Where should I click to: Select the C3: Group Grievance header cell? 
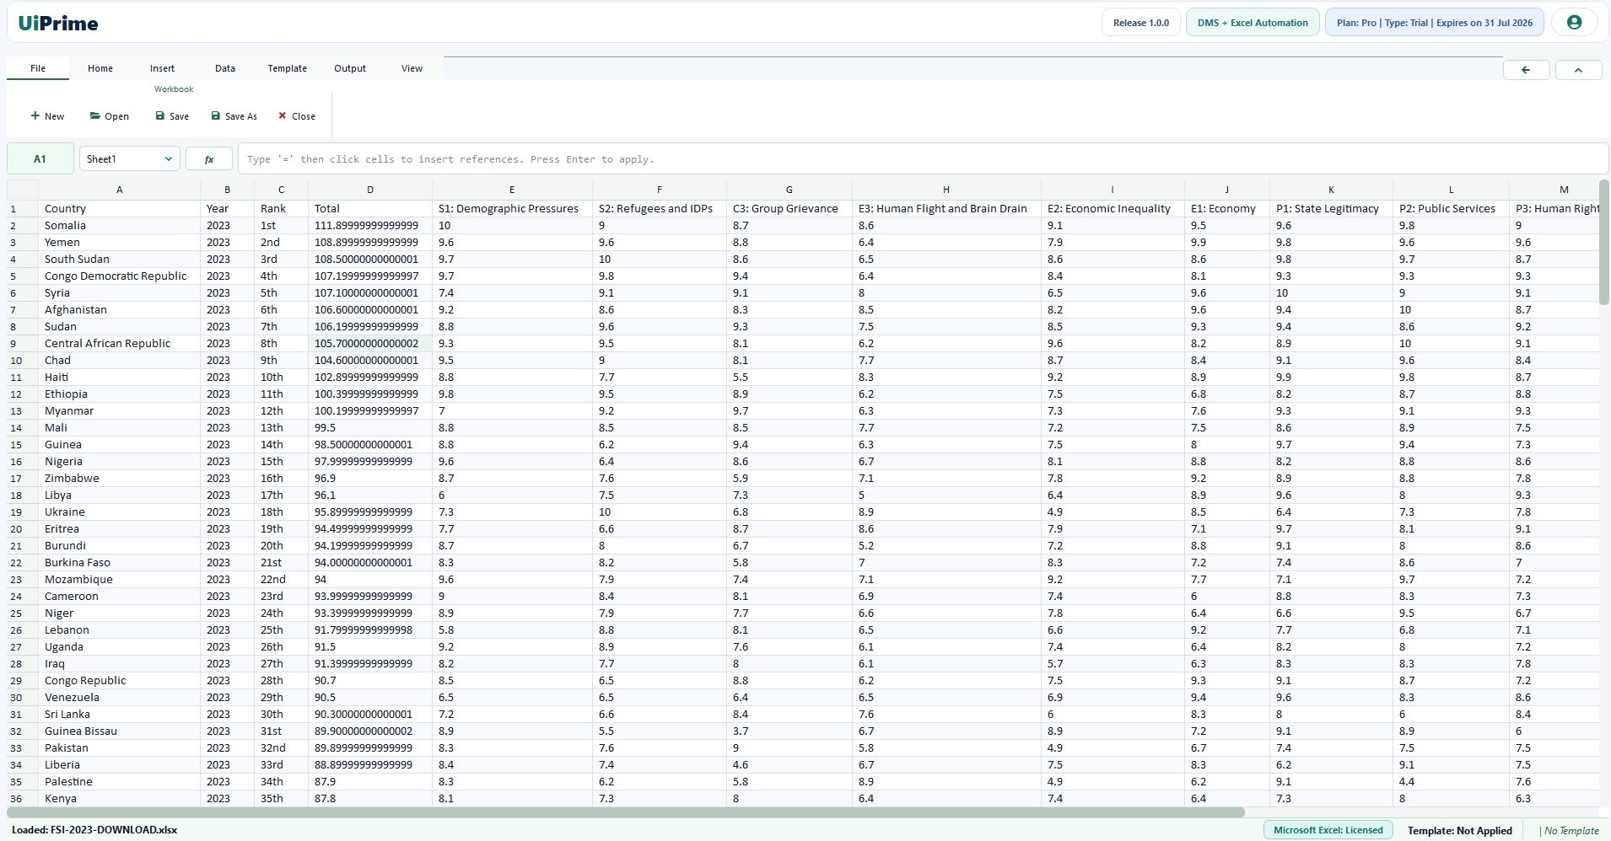[x=789, y=209]
